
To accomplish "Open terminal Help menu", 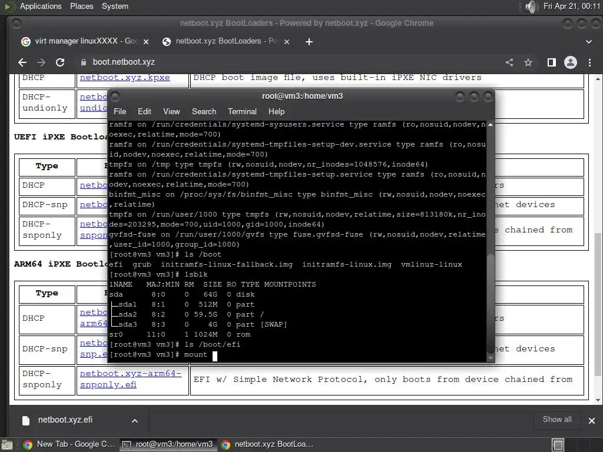I will click(276, 111).
